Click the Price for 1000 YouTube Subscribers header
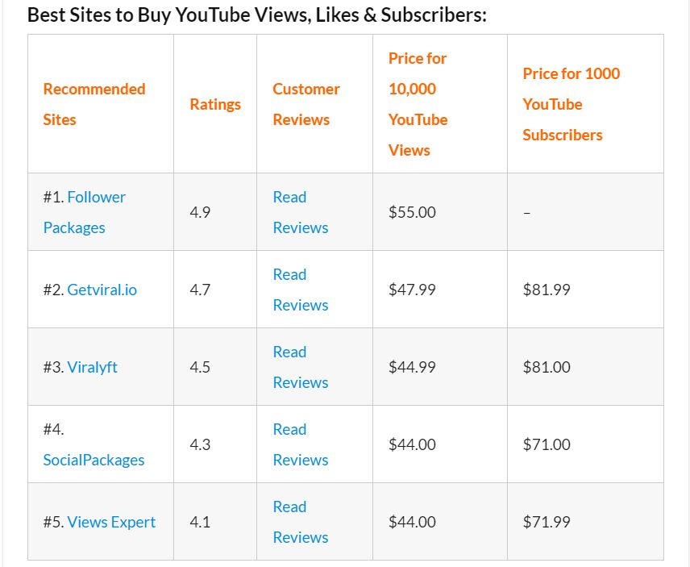The width and height of the screenshot is (690, 567). point(571,104)
